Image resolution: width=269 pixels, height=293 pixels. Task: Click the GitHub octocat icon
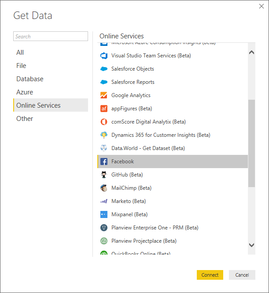104,175
